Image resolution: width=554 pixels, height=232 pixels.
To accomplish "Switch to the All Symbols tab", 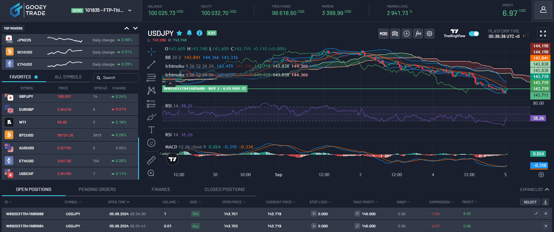I will [68, 77].
